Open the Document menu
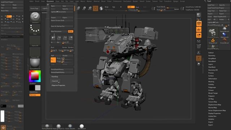This screenshot has width=231, height=130. tap(50, 1)
